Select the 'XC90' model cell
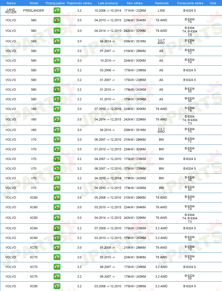 tap(33, 286)
